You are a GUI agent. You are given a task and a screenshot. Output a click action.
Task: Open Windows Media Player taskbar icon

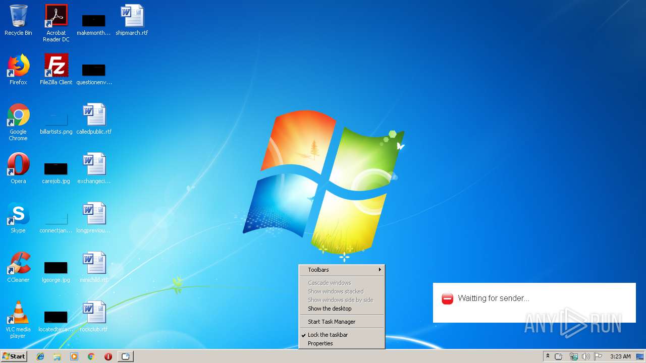tap(74, 356)
